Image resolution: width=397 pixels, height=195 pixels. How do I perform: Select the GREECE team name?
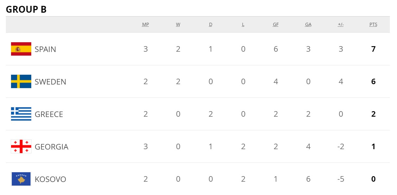click(x=49, y=114)
